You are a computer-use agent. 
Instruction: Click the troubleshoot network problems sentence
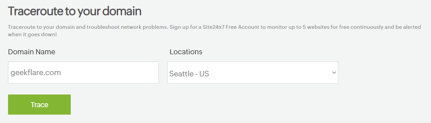click(87, 27)
